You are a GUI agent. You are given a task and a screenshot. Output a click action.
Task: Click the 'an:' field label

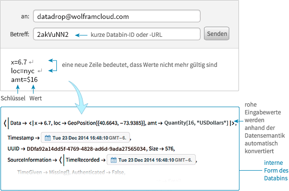click(25, 16)
